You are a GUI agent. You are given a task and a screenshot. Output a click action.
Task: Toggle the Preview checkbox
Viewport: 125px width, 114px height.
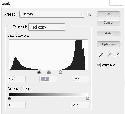[x=99, y=65]
